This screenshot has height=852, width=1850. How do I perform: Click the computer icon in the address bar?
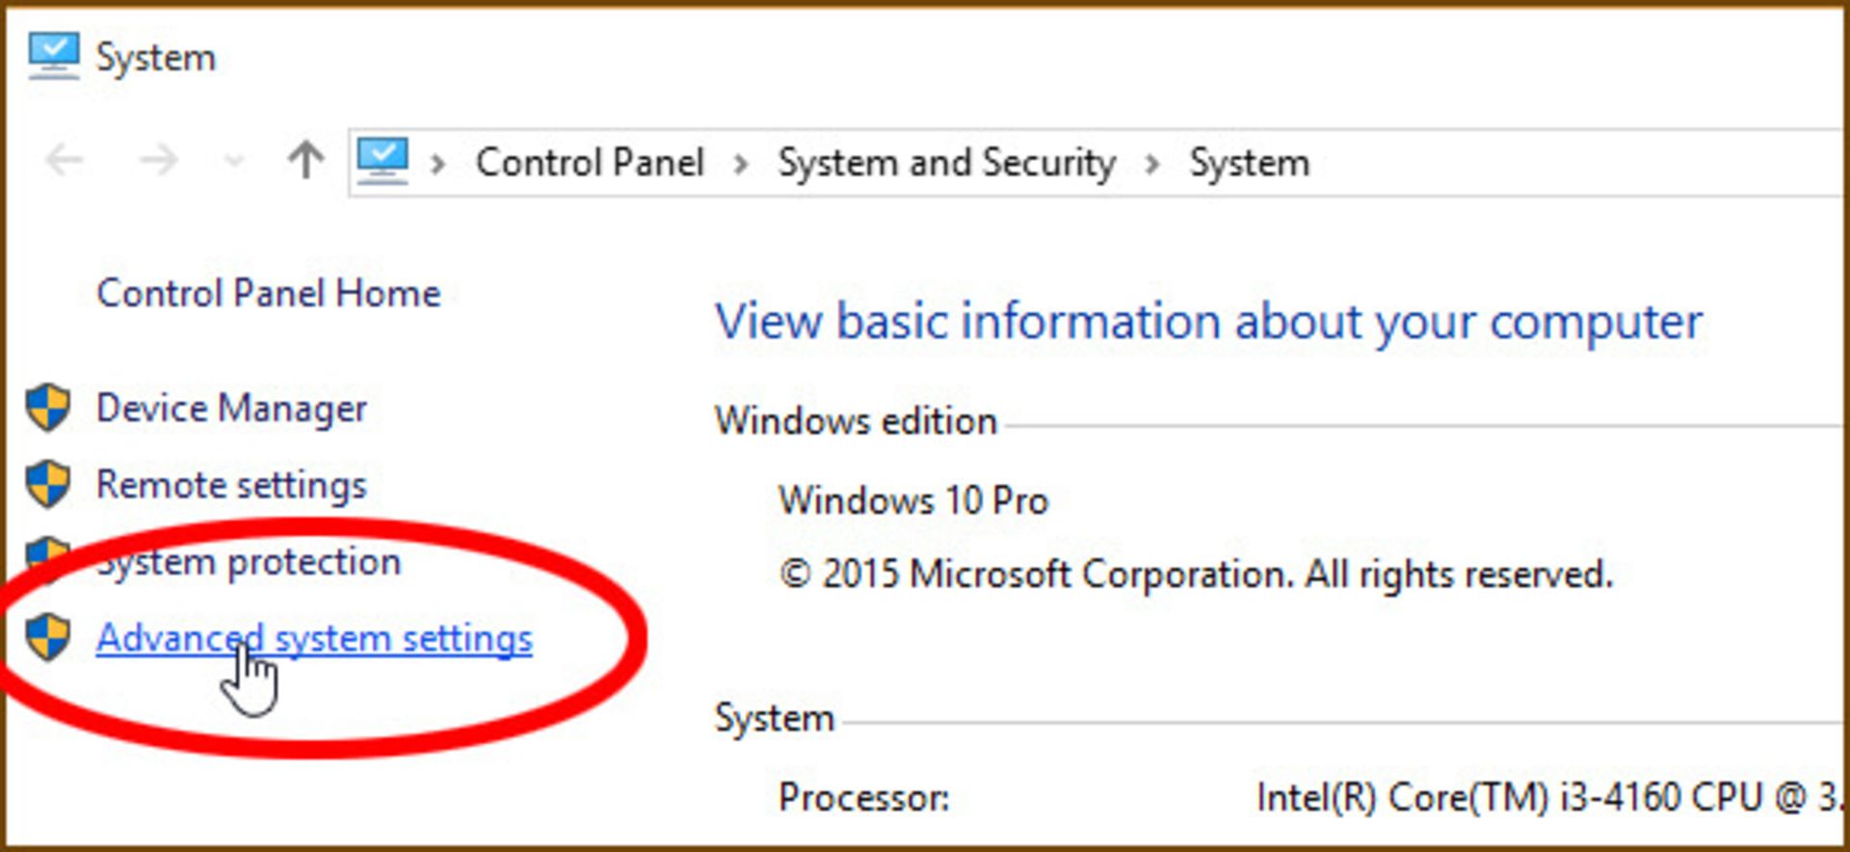coord(383,162)
